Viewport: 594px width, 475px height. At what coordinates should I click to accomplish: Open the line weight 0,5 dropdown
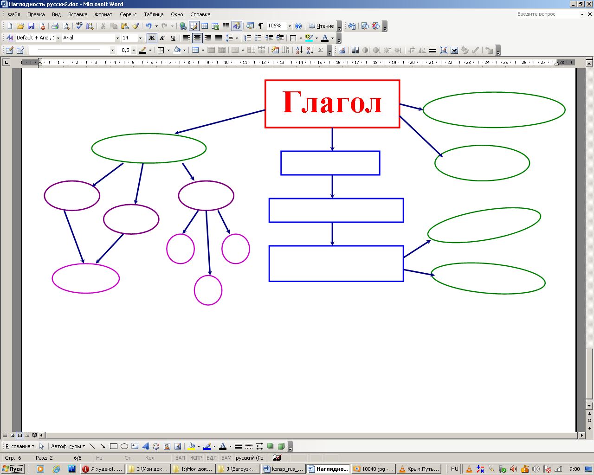tap(134, 50)
